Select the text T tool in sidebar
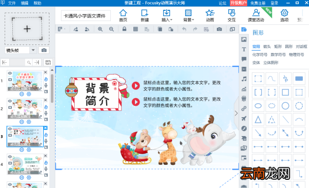Screen dimensions: 309x188 coord(244,49)
